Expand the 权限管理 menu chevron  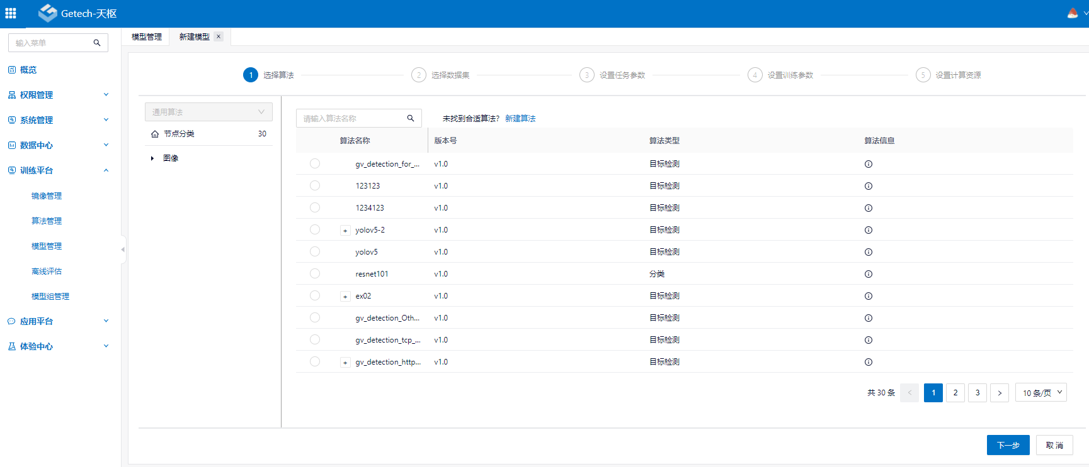click(x=106, y=95)
